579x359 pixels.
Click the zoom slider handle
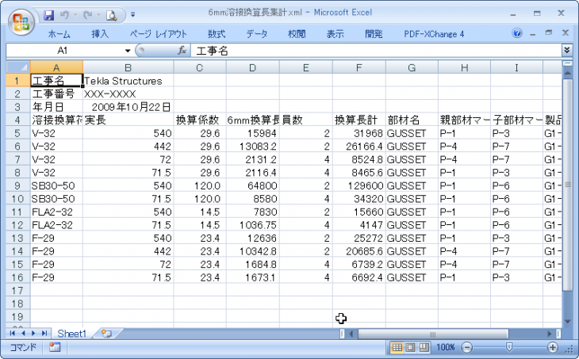(509, 347)
